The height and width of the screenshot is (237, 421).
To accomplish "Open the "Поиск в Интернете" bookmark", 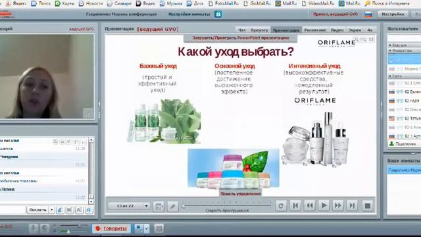I will (387, 4).
